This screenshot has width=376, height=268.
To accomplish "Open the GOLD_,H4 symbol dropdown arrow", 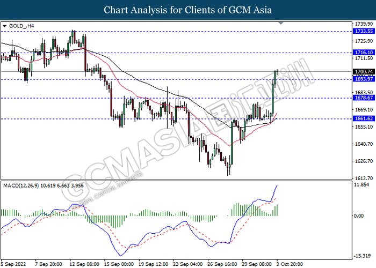I will click(4, 26).
